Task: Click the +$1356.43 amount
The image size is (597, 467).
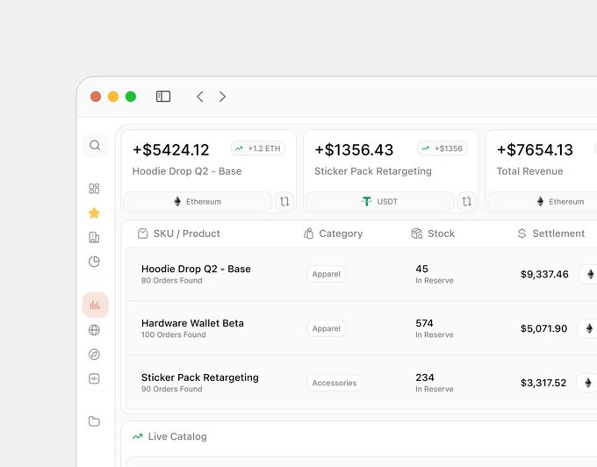Action: click(x=354, y=149)
